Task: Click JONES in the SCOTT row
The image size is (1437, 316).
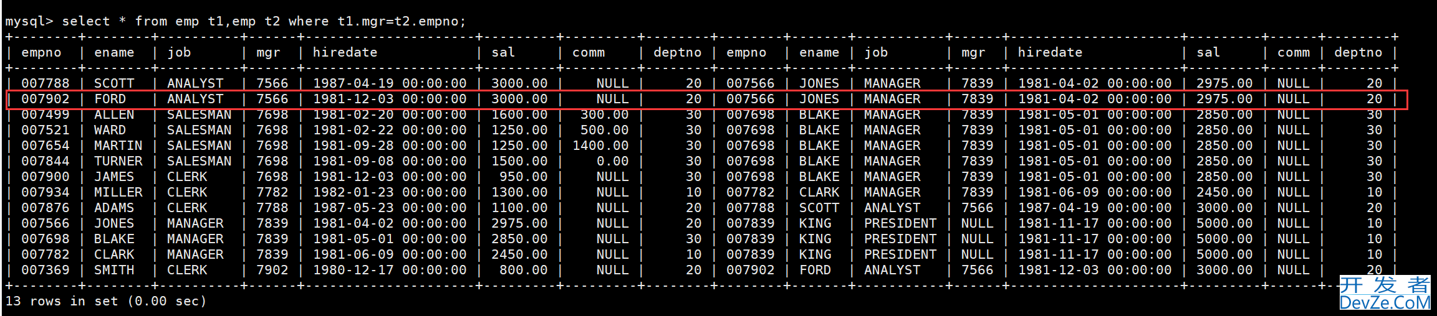Action: point(819,83)
